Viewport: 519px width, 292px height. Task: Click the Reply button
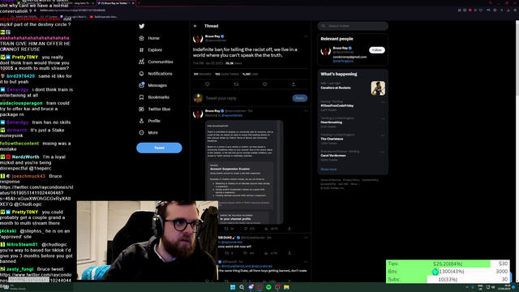pyautogui.click(x=299, y=98)
